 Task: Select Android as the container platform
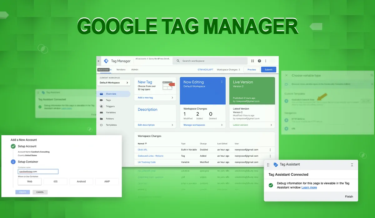81,182
